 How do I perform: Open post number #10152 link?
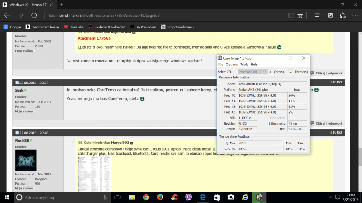[336, 83]
